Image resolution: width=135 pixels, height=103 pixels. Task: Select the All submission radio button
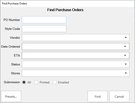[x=24, y=82]
